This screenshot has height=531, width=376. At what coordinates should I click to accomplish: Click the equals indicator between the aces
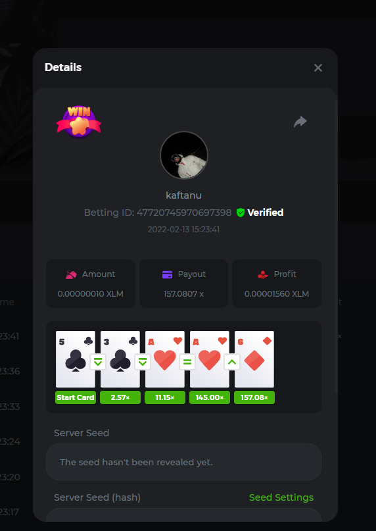187,362
